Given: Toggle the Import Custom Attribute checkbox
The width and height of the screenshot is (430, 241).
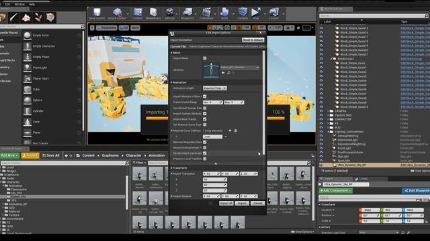Looking at the screenshot, I should click(x=204, y=113).
